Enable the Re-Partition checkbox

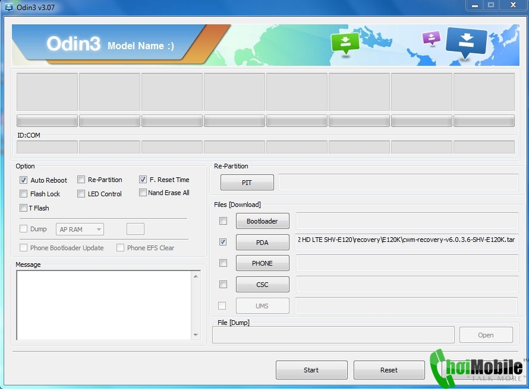(x=81, y=180)
